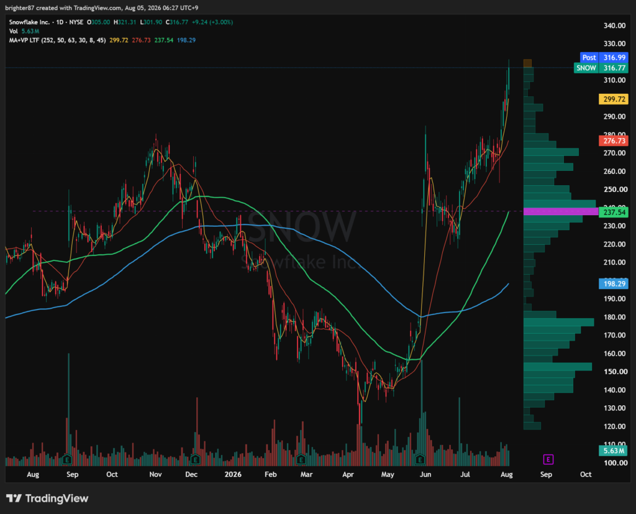Click the 290.00 price axis label
The image size is (636, 514).
pos(614,116)
